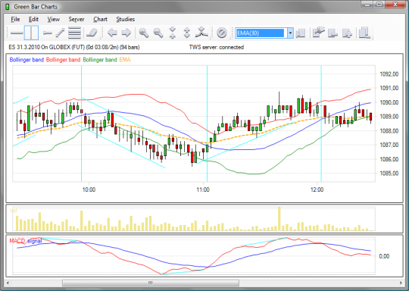The height and width of the screenshot is (291, 409).
Task: Select the horizontal line drawing tool
Action: (x=17, y=33)
